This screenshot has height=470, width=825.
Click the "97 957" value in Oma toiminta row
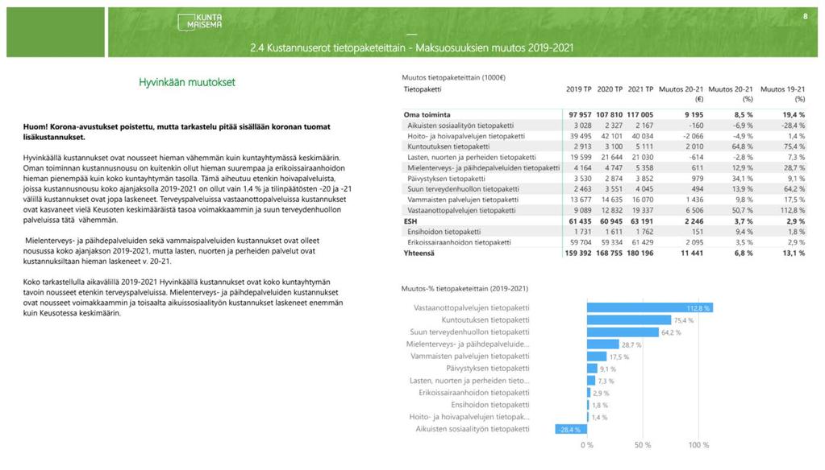coord(580,114)
